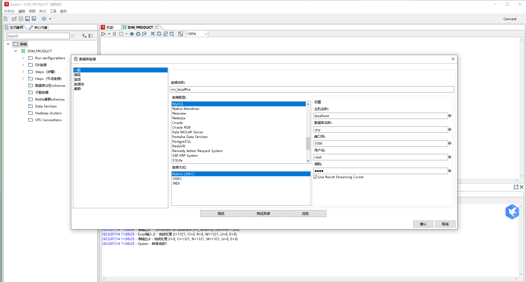Click the New file toolbar icon
Image resolution: width=526 pixels, height=282 pixels.
(x=6, y=19)
